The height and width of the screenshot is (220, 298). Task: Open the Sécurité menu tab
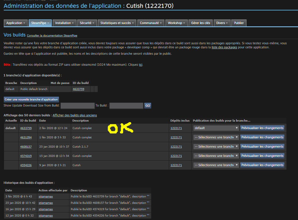click(87, 23)
